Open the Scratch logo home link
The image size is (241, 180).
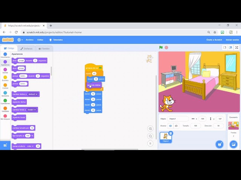(x=8, y=40)
